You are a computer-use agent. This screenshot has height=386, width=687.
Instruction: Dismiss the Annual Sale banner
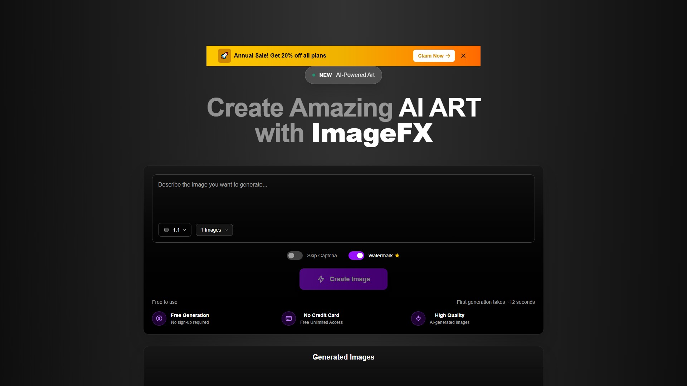[x=463, y=56]
